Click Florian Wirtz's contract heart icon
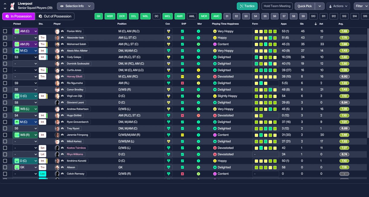This screenshot has width=369, height=197. pos(169,31)
